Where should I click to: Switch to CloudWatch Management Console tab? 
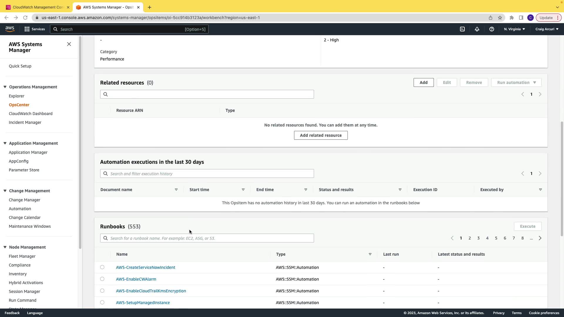point(38,7)
